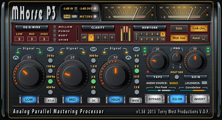Viewport: 222px width, 120px height.
Task: Open the CLARITY selector
Action: click(x=98, y=28)
